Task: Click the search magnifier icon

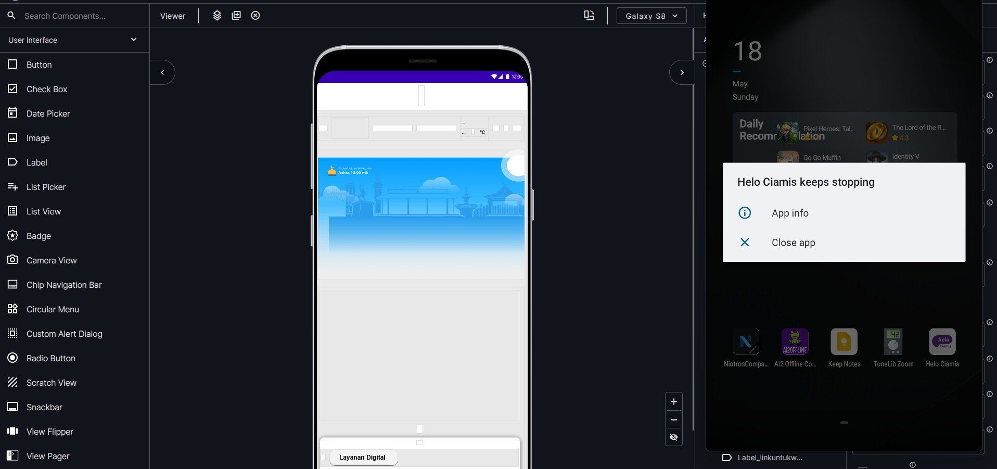Action: (x=11, y=16)
